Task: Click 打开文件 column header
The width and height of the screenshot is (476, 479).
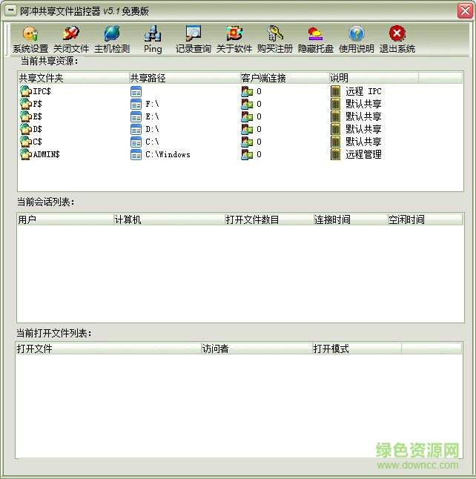Action: [x=108, y=348]
